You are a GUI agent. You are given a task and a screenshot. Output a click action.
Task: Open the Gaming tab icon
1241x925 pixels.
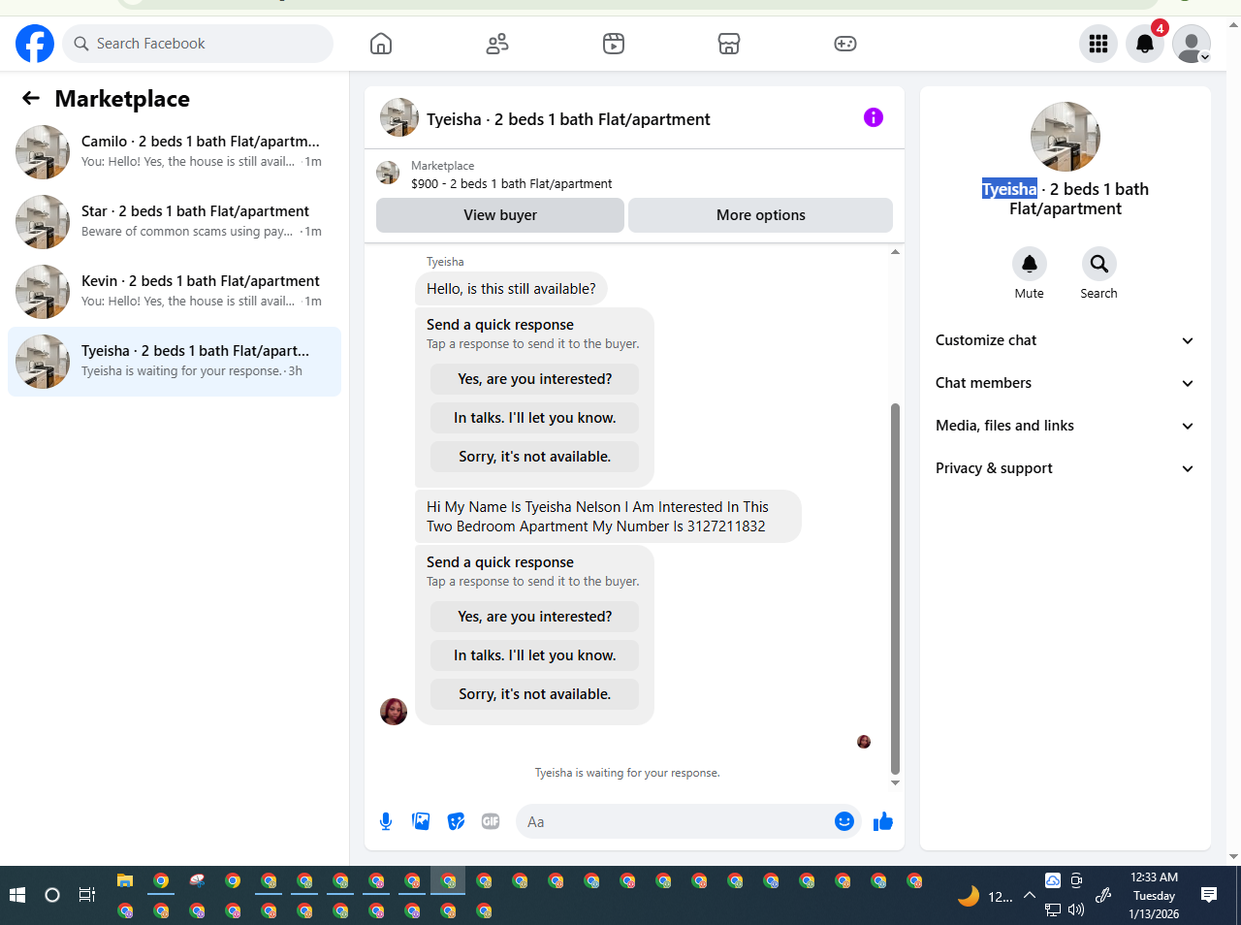pyautogui.click(x=845, y=44)
